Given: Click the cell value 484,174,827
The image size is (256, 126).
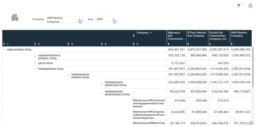Looking at the screenshot, I should [x=242, y=92].
